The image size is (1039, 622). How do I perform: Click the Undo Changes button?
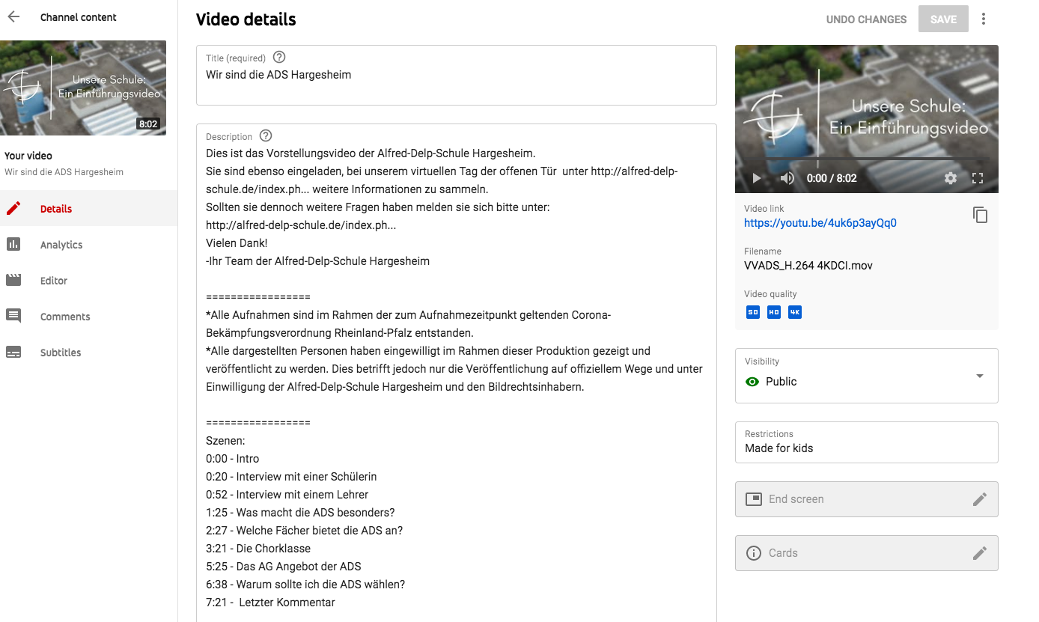pos(866,19)
